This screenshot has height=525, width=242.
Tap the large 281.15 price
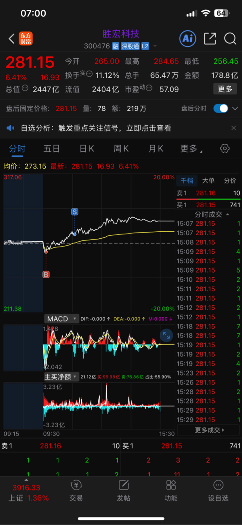(x=30, y=62)
